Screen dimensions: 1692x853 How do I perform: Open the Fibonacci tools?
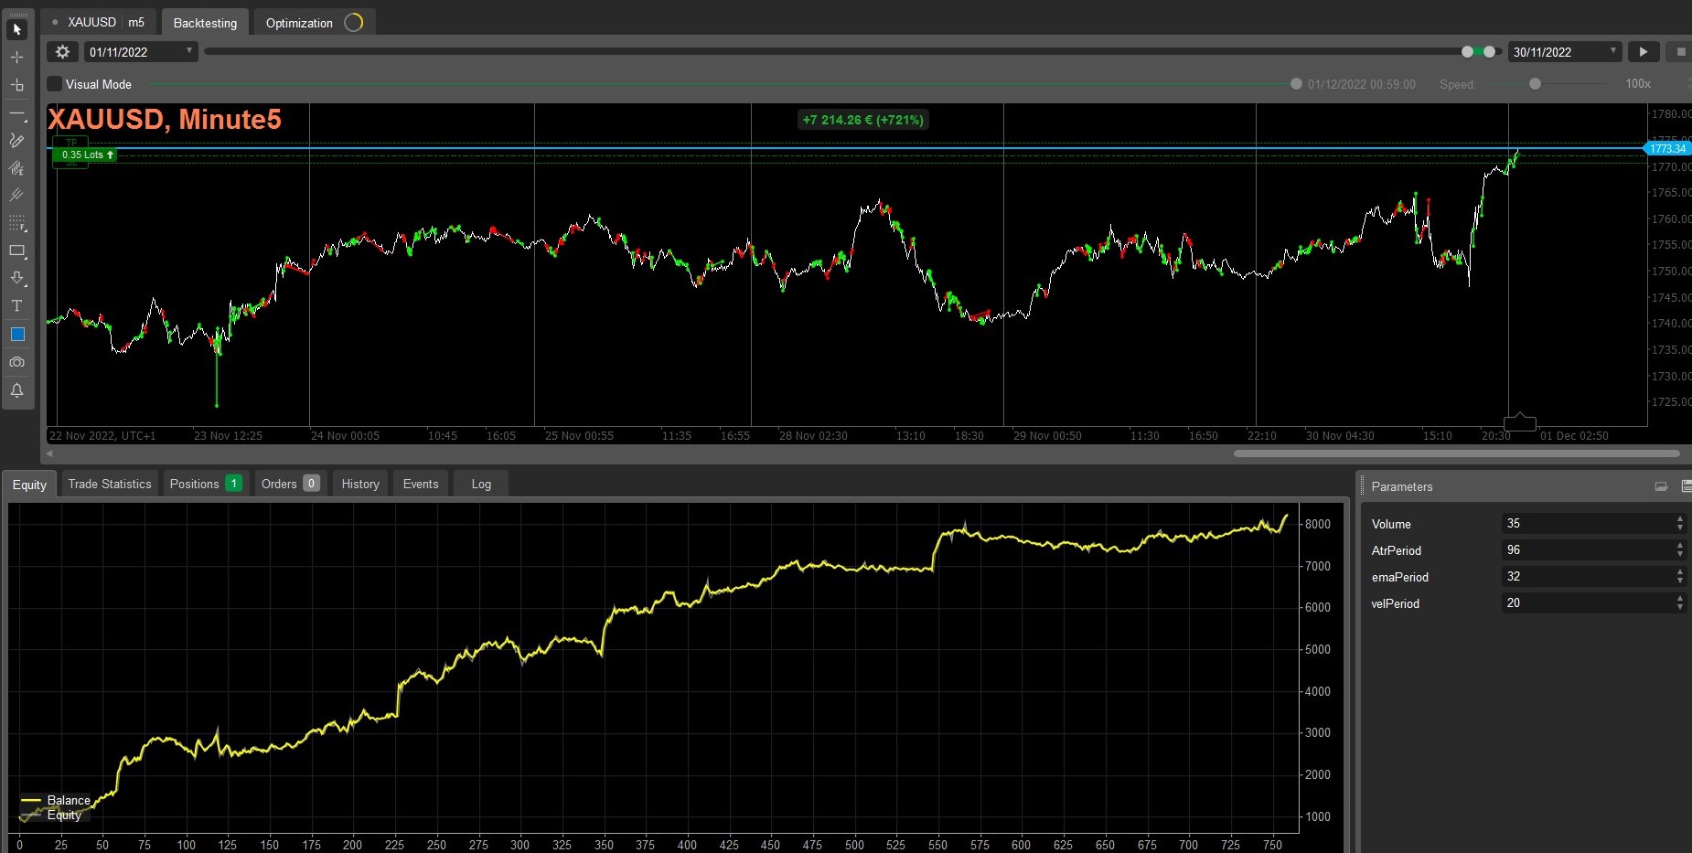click(x=16, y=223)
